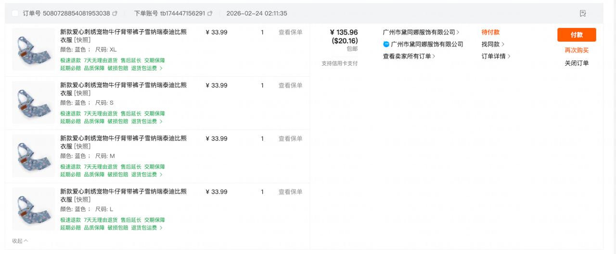Collapse the order items with 收起
Image resolution: width=616 pixels, height=254 pixels.
20,241
